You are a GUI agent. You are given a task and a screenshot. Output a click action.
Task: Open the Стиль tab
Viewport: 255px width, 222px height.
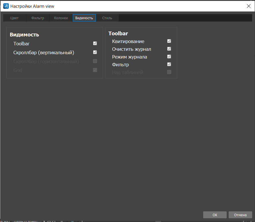tap(107, 18)
